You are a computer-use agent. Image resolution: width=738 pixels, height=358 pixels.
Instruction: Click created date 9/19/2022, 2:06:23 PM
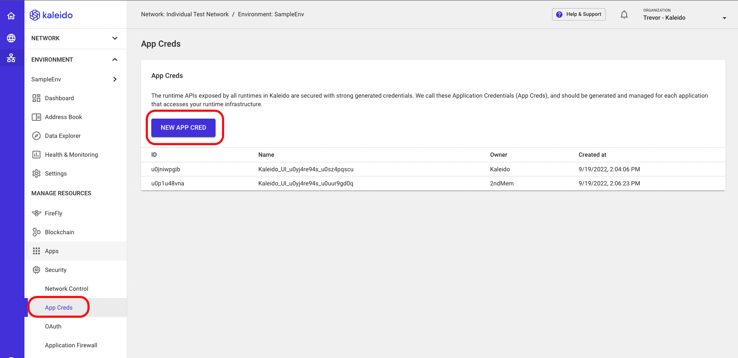[609, 183]
